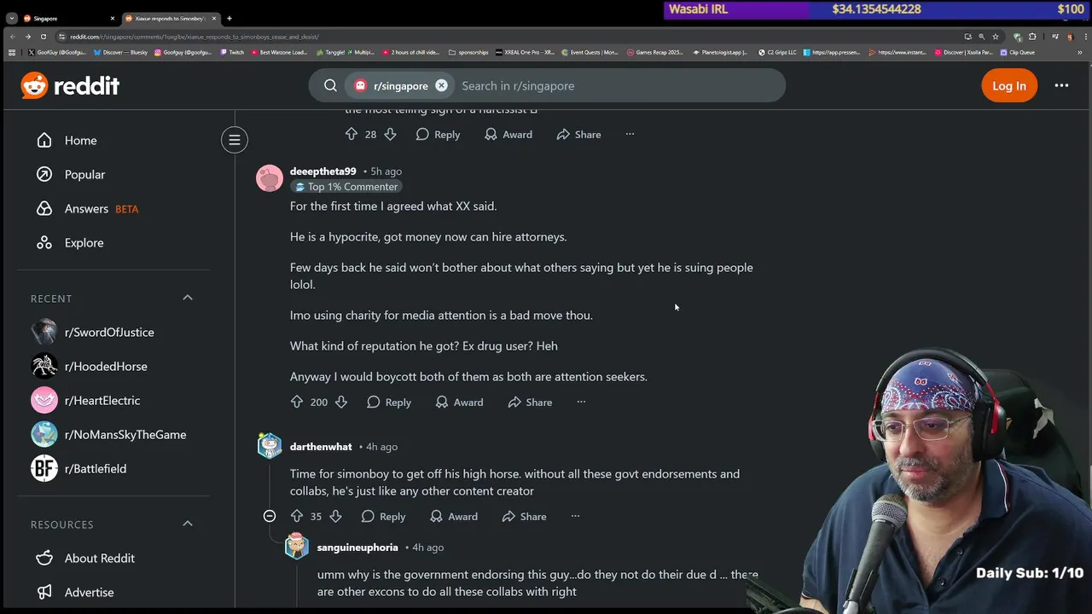Image resolution: width=1092 pixels, height=614 pixels.
Task: Open the Explore sidebar item
Action: 84,242
